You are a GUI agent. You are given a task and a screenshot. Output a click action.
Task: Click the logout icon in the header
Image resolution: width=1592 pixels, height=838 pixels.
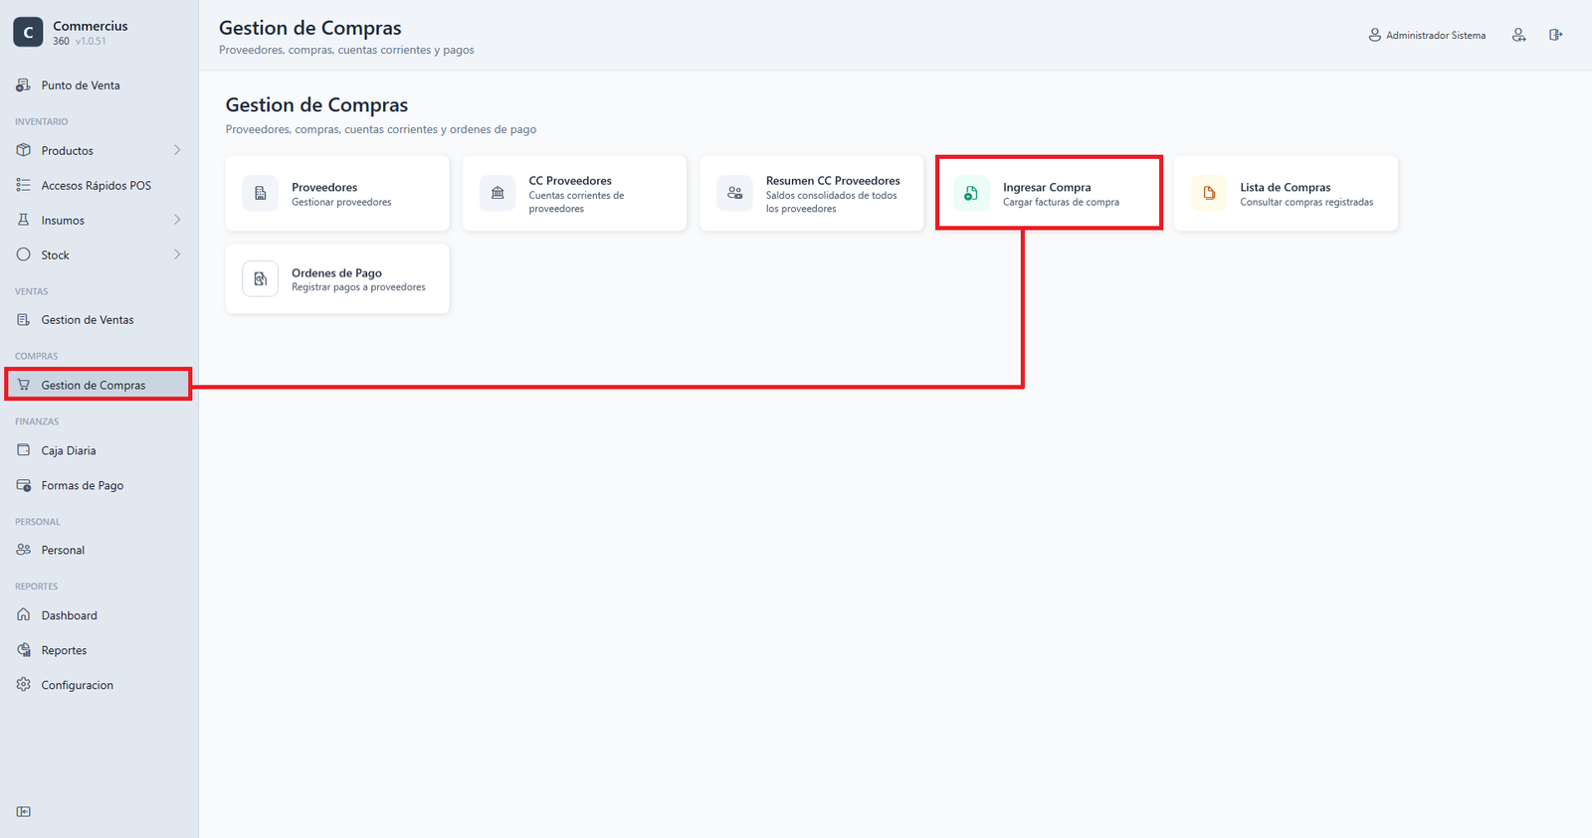[x=1555, y=35]
